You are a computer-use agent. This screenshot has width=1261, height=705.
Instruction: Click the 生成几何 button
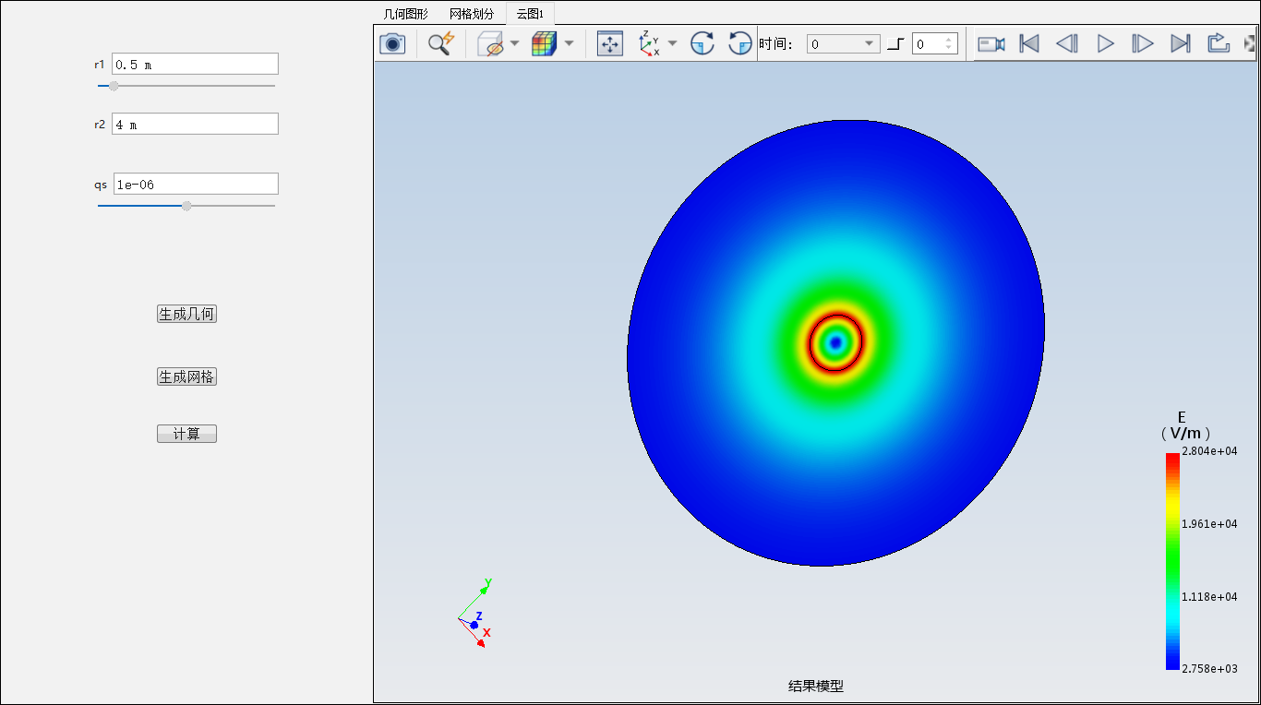[x=186, y=314]
